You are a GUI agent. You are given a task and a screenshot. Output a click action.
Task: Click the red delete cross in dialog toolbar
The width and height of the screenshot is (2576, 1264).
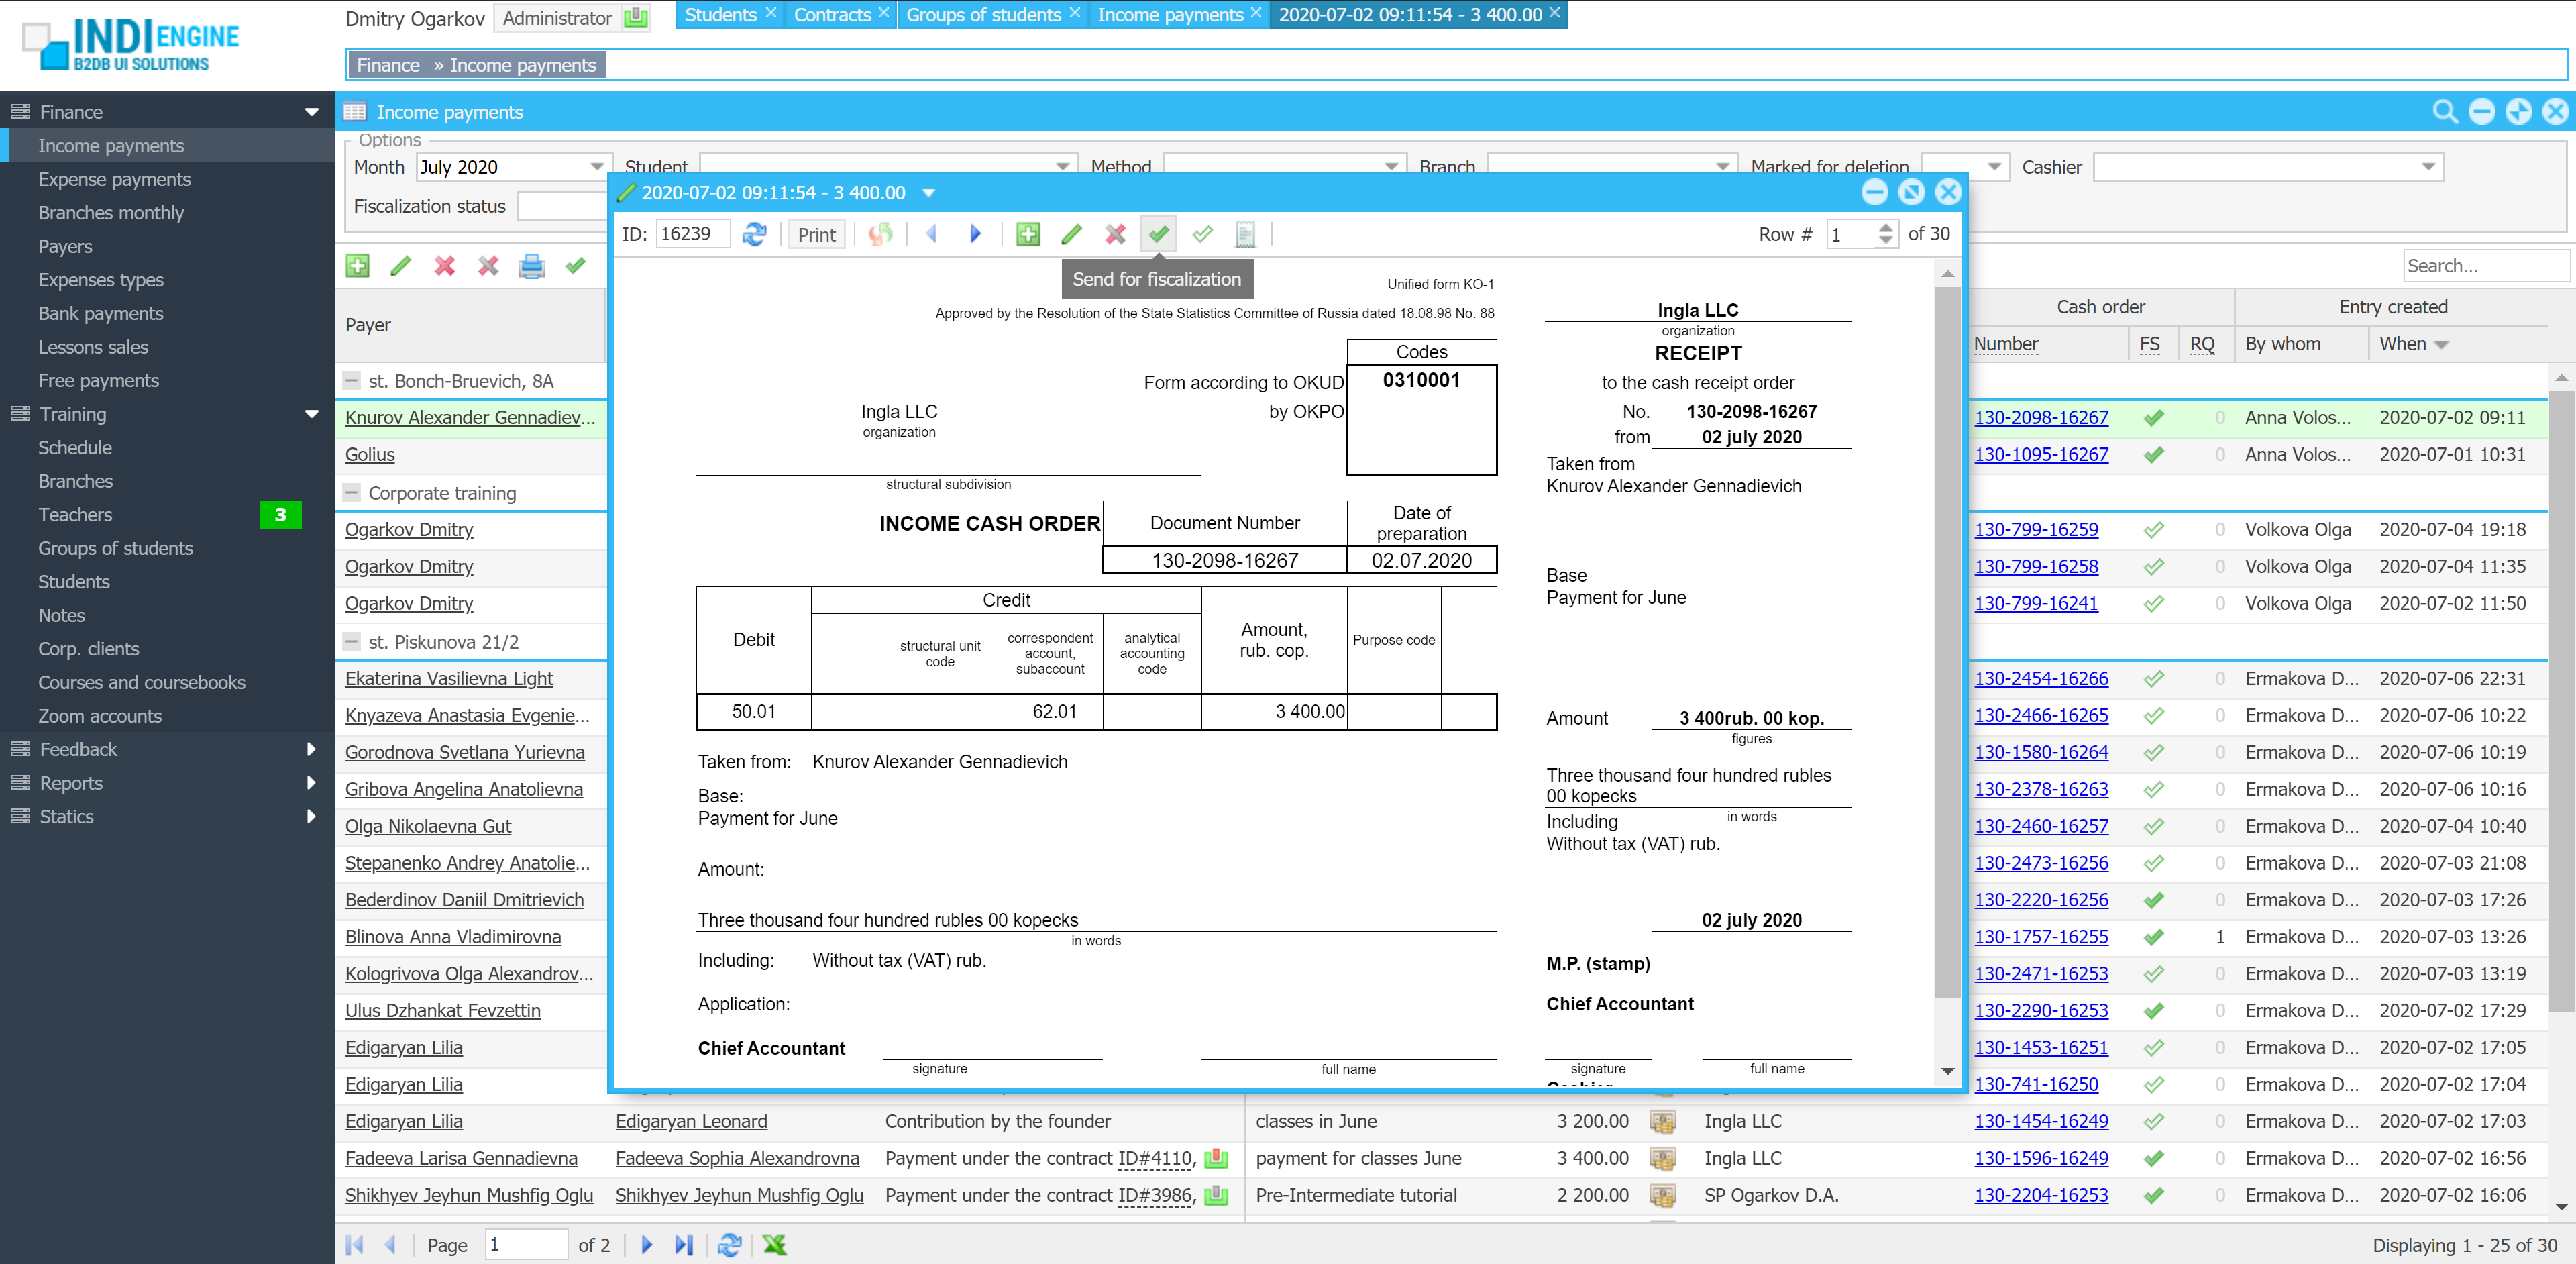pyautogui.click(x=1115, y=234)
